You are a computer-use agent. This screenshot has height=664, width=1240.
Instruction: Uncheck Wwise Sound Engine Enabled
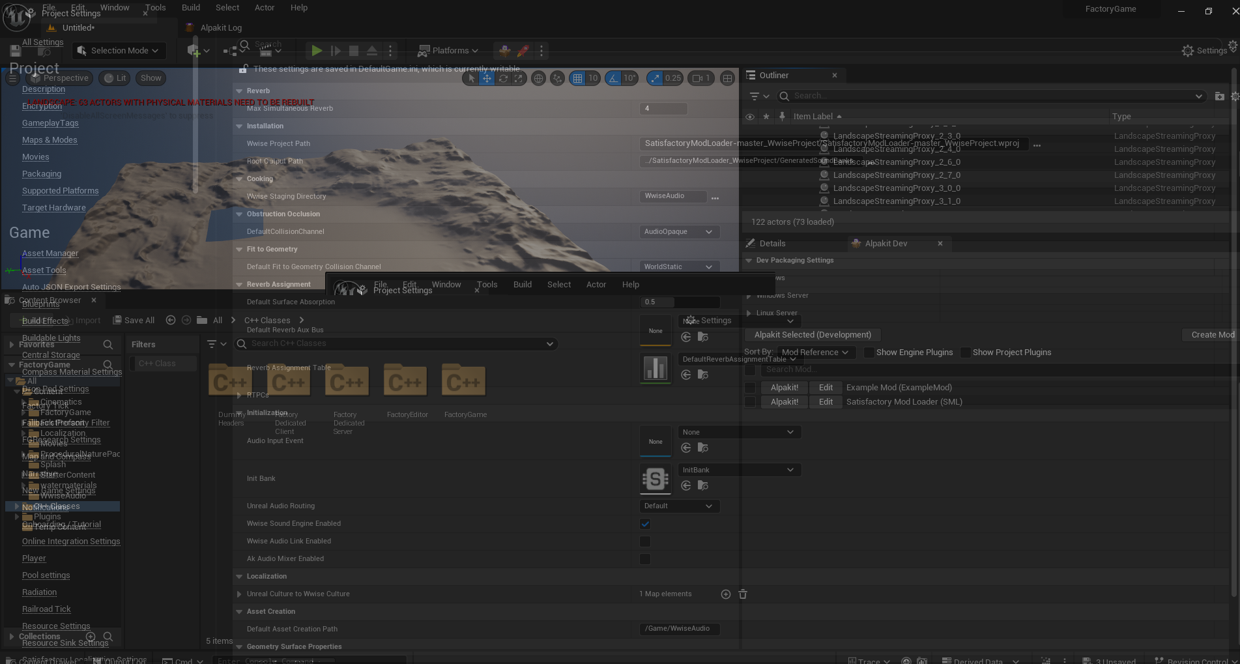pos(645,524)
